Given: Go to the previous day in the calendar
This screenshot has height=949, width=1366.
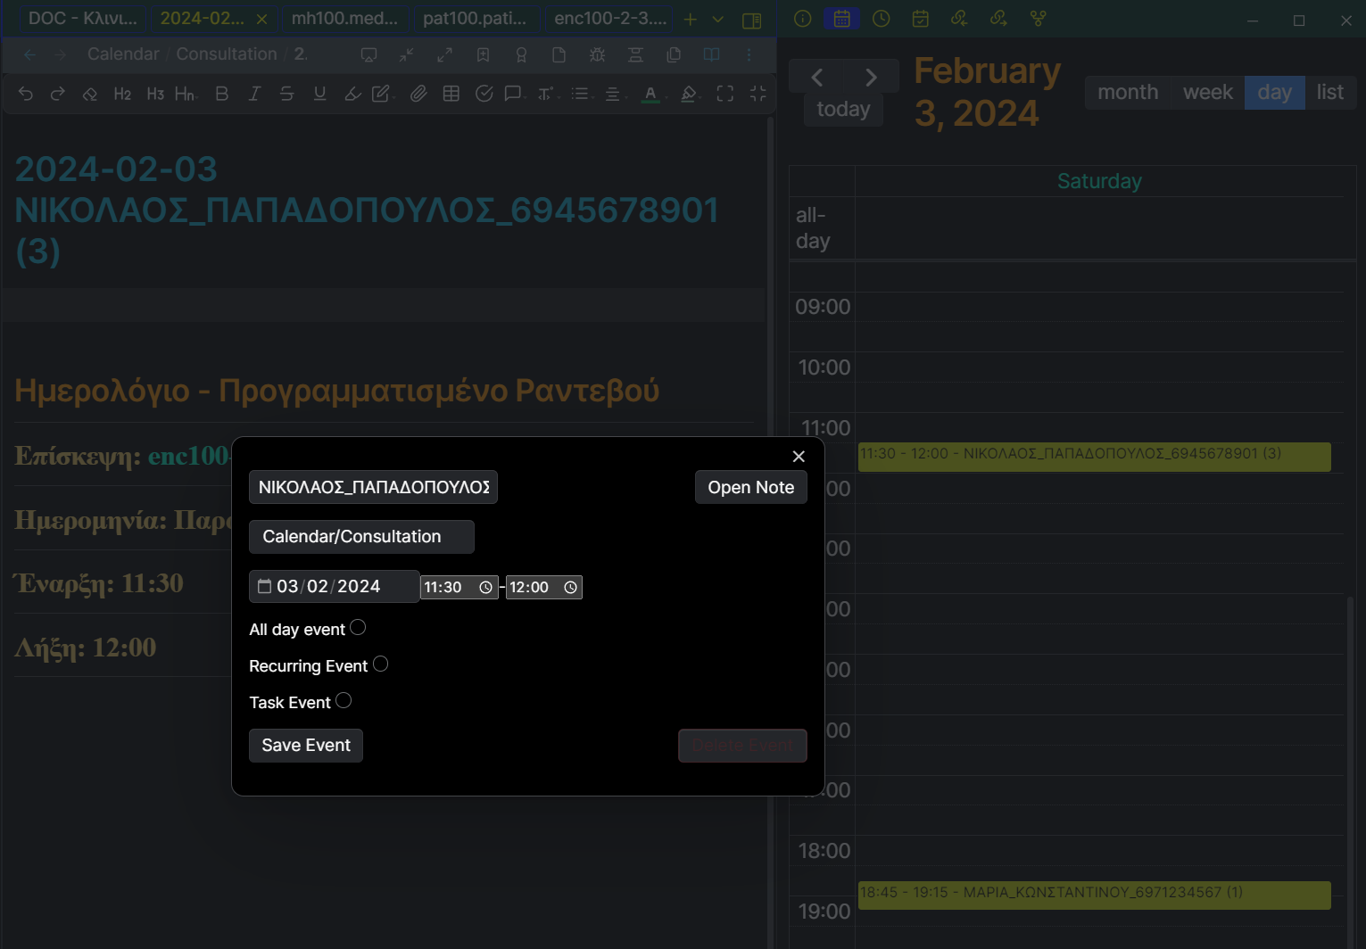Looking at the screenshot, I should (817, 78).
